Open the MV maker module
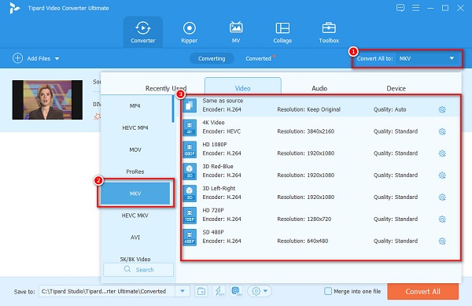 coord(236,32)
